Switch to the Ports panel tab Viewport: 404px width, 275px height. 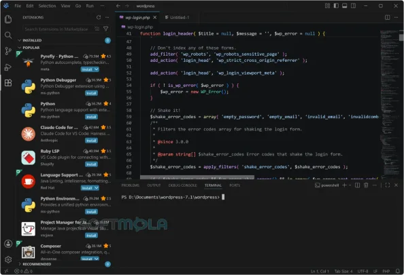tap(235, 185)
